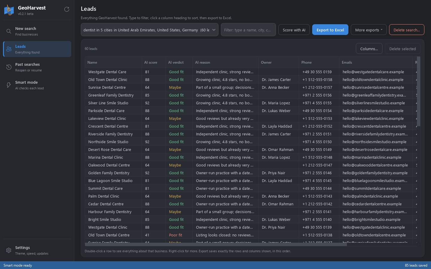Click the Leads people icon
Screen dimensions: 431x269
pos(9,49)
